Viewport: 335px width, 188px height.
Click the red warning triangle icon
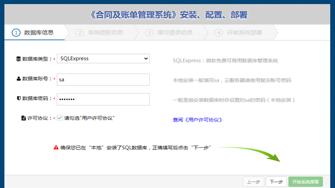tap(56, 147)
